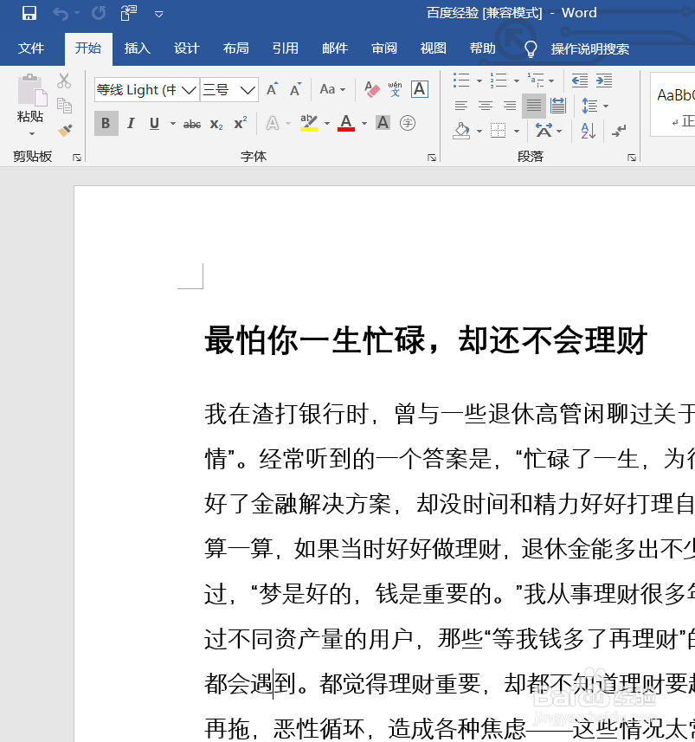Click the 粘贴 Paste button

click(29, 98)
